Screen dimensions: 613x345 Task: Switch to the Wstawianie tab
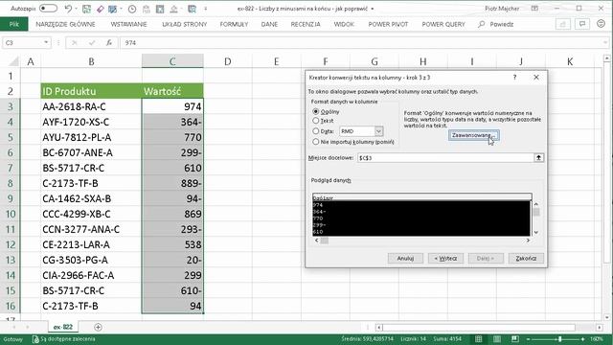pos(128,24)
